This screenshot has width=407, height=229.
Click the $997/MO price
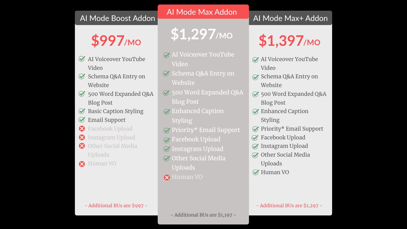(116, 41)
